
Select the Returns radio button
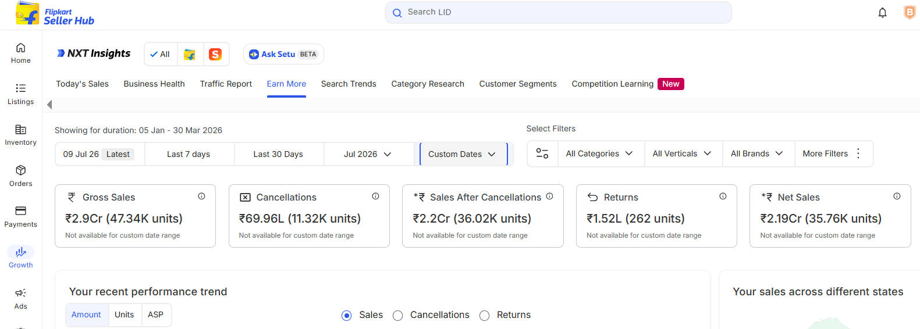[484, 316]
